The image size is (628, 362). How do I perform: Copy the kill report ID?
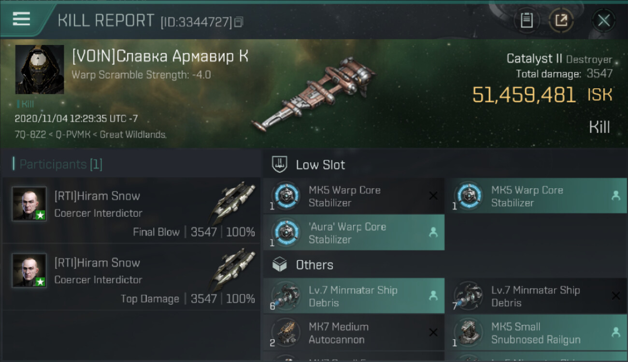pos(239,22)
